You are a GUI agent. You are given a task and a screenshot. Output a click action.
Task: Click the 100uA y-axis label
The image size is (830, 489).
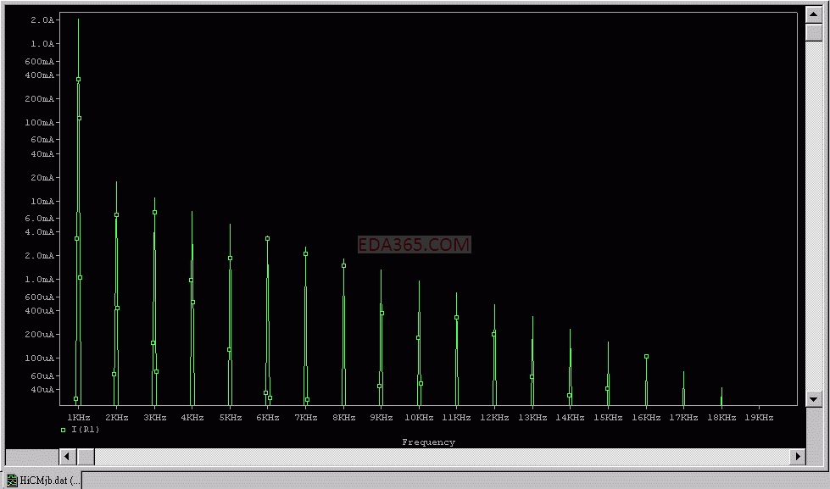(x=39, y=358)
